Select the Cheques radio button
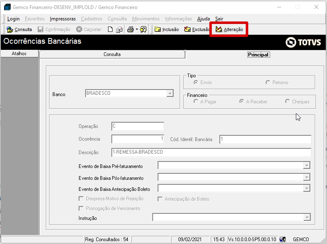This screenshot has height=244, width=327. [287, 101]
